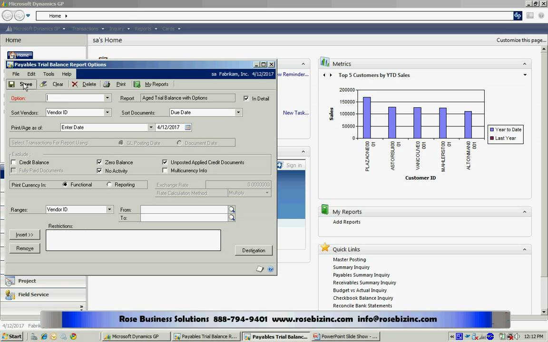The height and width of the screenshot is (342, 548).
Task: Click the From range input field
Action: click(184, 209)
